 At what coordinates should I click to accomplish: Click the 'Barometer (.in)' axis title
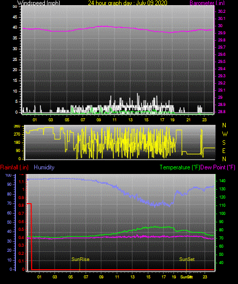click(x=207, y=3)
